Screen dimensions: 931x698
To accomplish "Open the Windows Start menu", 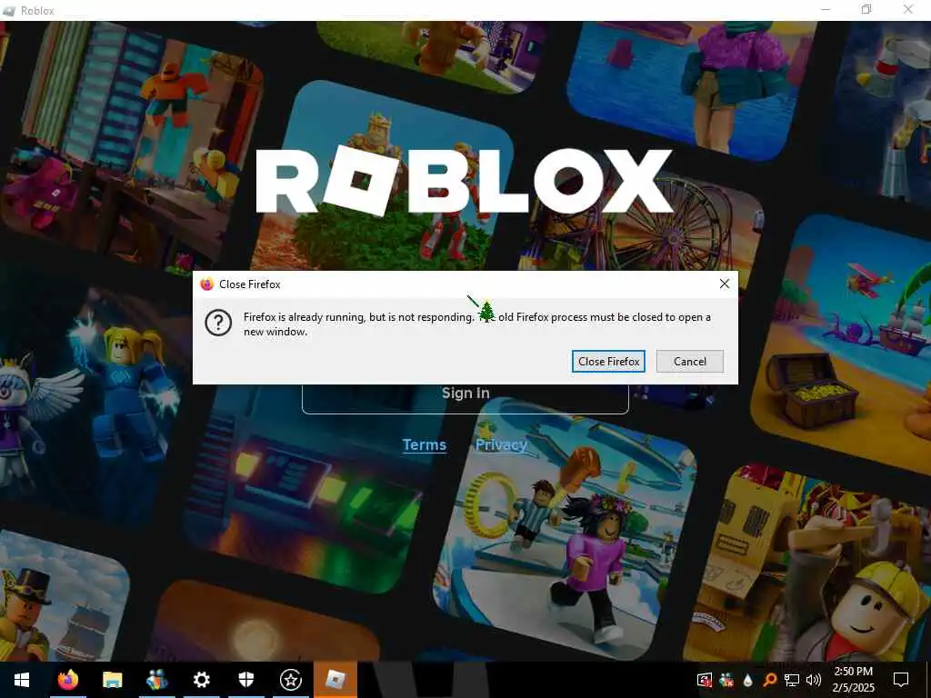I will 22,680.
